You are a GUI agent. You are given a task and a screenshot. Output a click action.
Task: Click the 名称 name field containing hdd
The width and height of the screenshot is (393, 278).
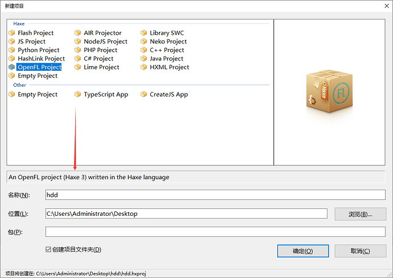click(215, 195)
